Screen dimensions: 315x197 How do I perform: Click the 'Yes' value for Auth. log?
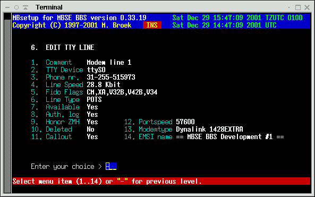[x=92, y=114]
